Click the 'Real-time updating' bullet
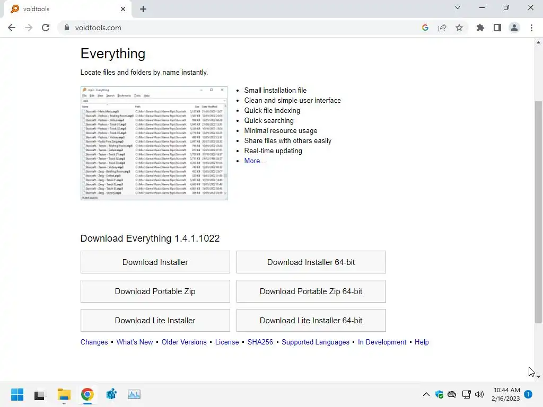The width and height of the screenshot is (543, 407). point(273,151)
